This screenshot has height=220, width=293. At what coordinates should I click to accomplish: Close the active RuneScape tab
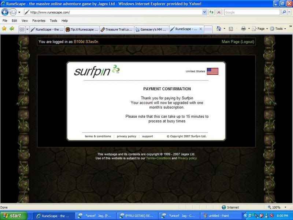[200, 29]
